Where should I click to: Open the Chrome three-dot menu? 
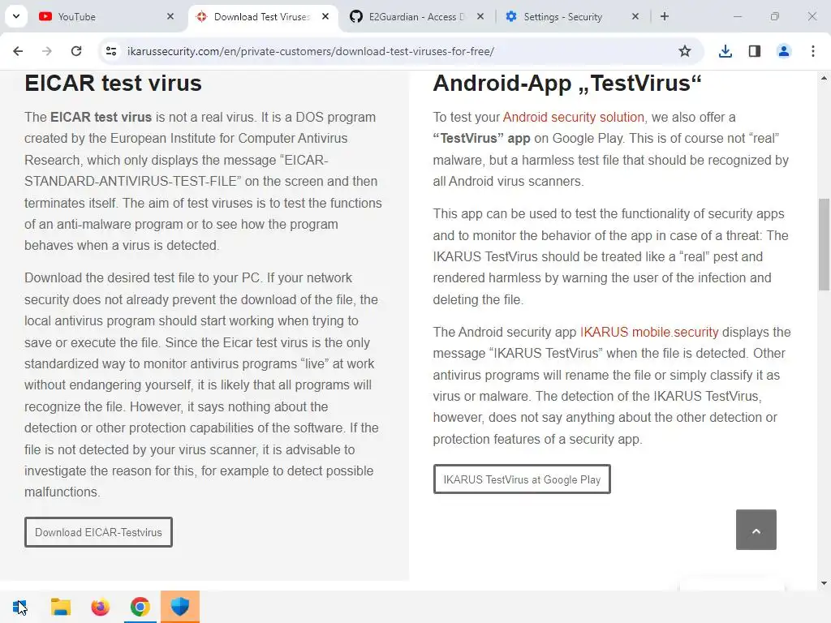(813, 51)
